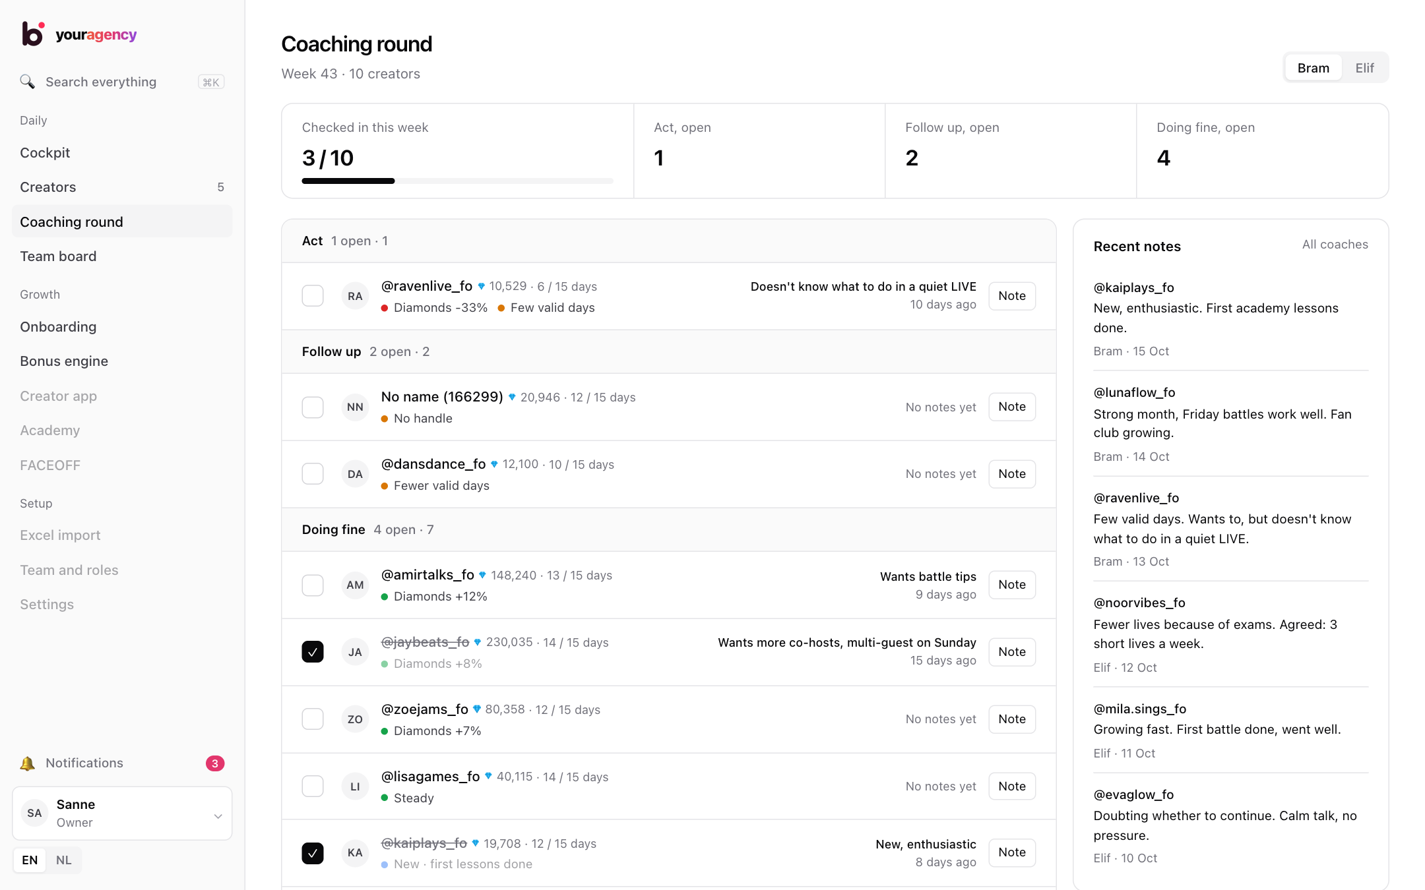Click the ZO avatar for zoejams_fo

(x=355, y=719)
